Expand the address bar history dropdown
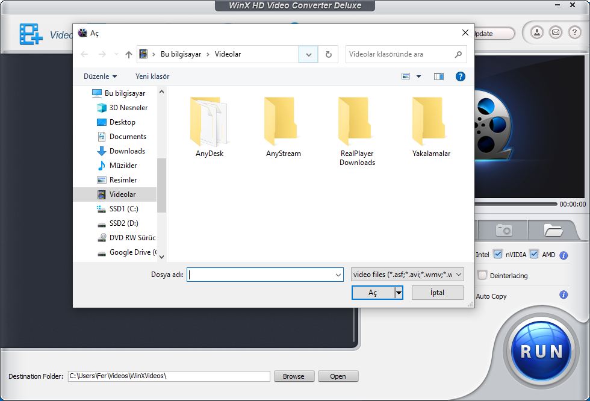Viewport: 590px width, 401px height. [x=308, y=54]
